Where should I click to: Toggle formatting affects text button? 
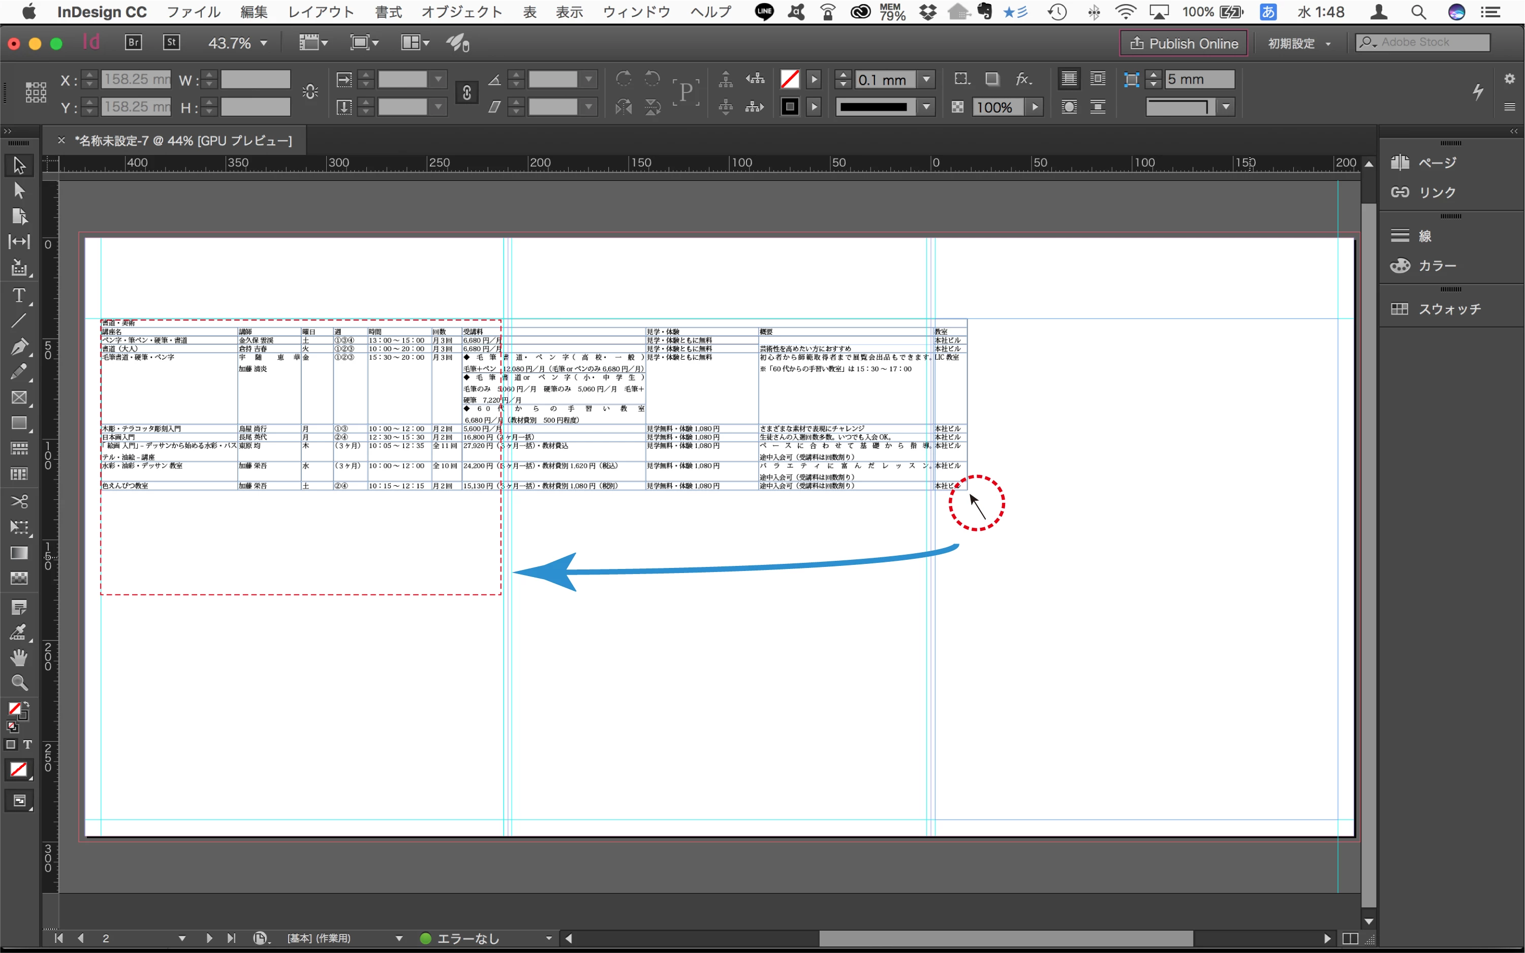coord(27,744)
